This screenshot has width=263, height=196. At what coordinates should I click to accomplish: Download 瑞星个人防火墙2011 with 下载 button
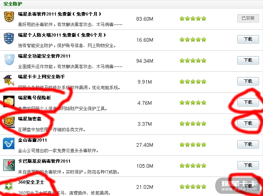pyautogui.click(x=248, y=39)
